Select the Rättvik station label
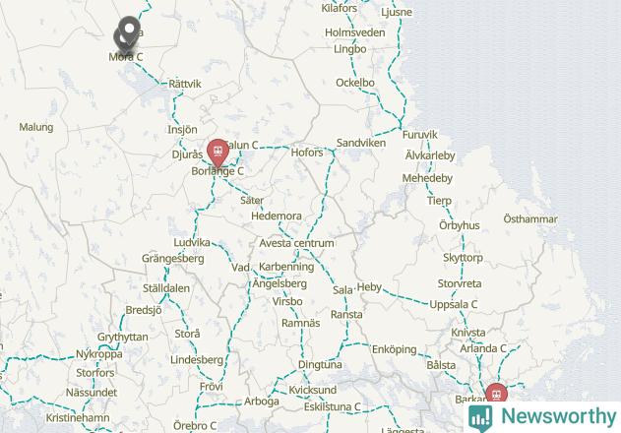Viewport: 621px width, 433px height. (x=185, y=84)
